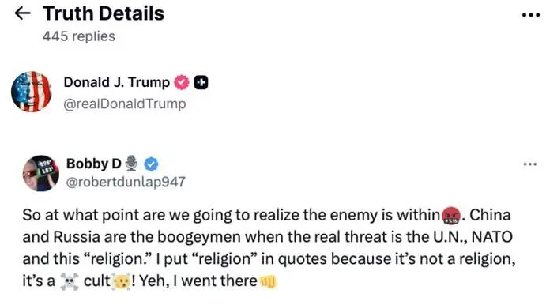The height and width of the screenshot is (305, 546).
Task: Open the top three-dot options menu
Action: (531, 15)
